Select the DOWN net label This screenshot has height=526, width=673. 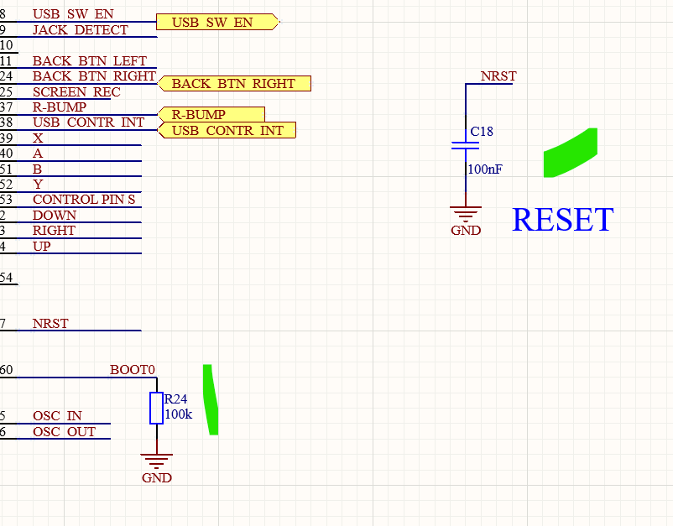55,216
